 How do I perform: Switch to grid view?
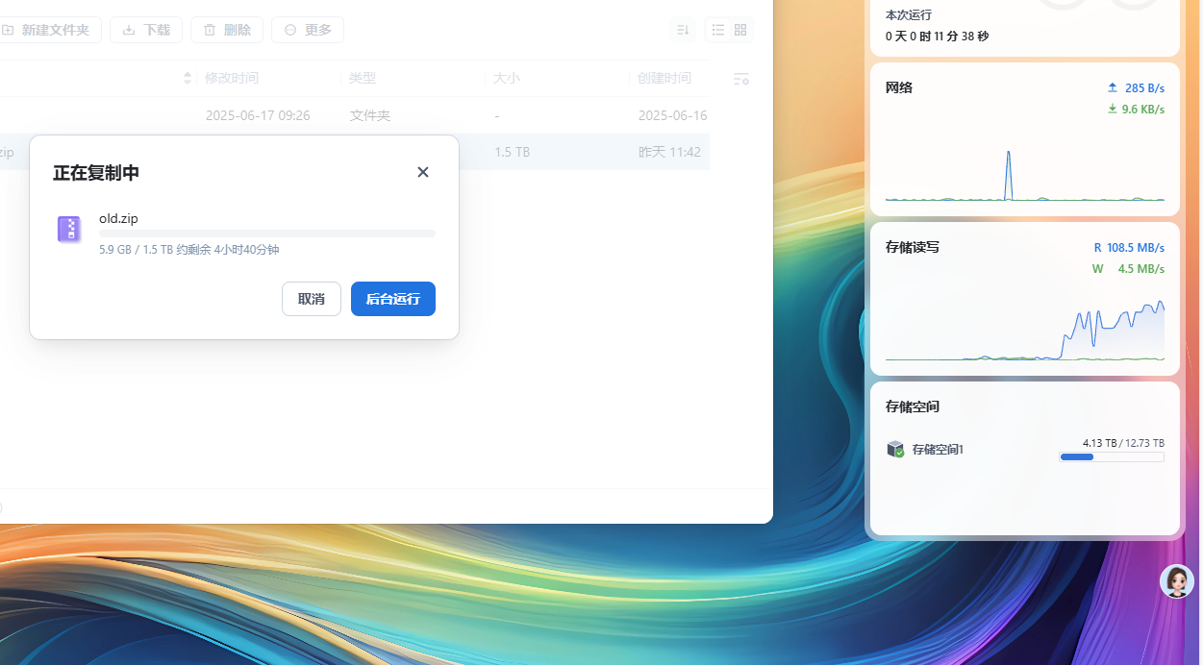click(740, 30)
